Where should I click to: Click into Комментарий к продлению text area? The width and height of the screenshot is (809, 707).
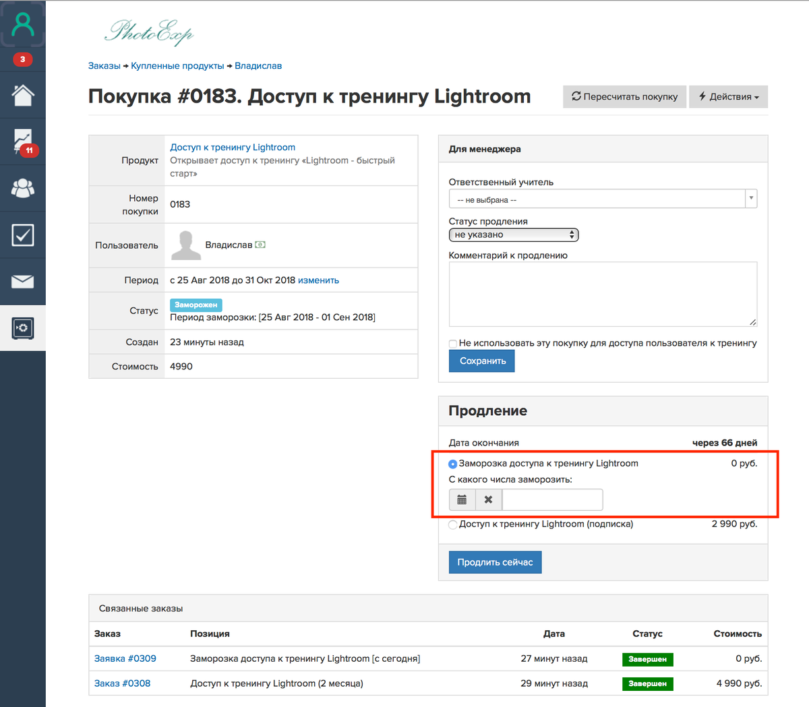click(x=603, y=294)
